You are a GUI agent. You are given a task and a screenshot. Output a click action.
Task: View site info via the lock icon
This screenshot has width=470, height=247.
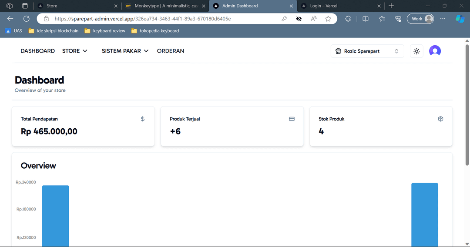(x=46, y=19)
